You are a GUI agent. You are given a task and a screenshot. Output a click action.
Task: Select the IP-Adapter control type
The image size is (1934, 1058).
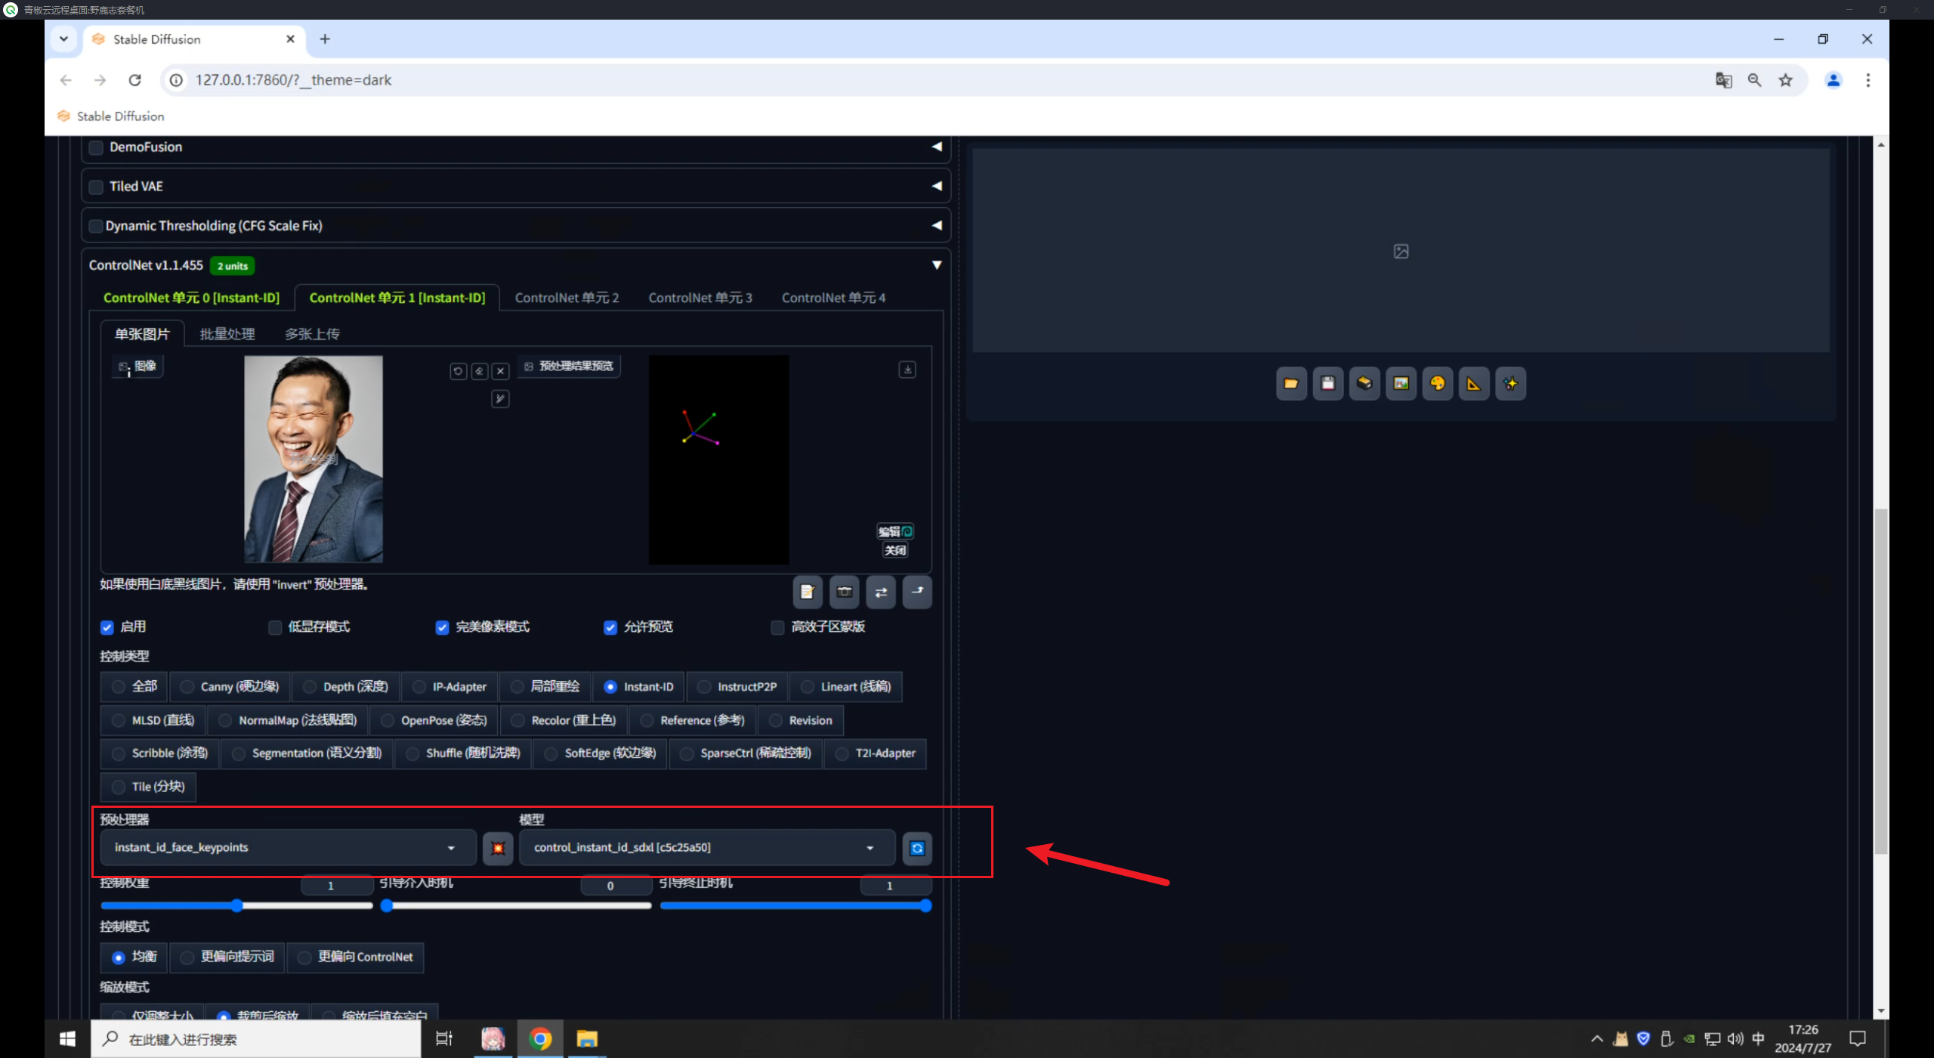click(x=450, y=687)
